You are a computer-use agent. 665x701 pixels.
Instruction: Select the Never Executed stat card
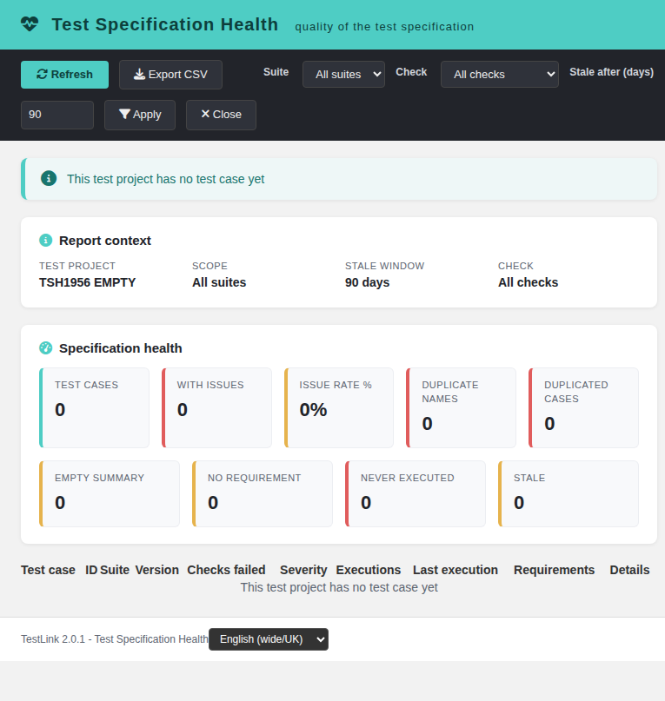pos(416,493)
